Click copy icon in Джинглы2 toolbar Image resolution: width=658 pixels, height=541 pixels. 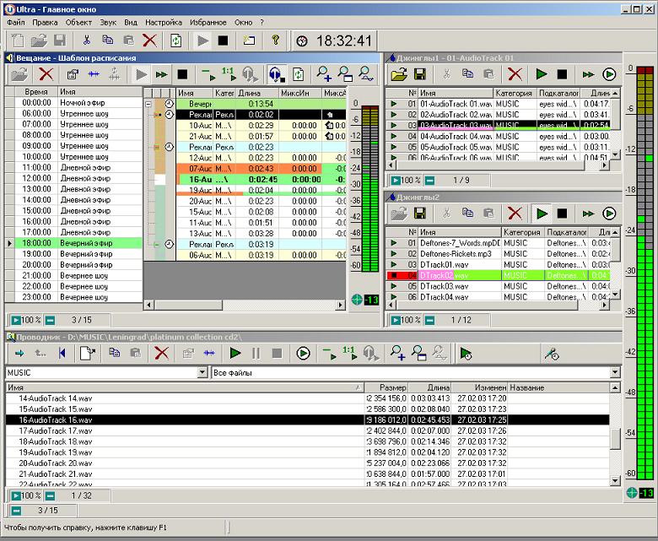pos(467,213)
